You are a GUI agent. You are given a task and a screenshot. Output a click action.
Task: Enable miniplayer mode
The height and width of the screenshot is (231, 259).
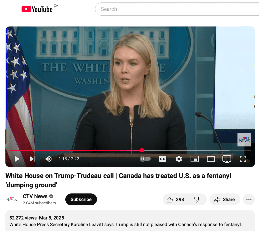coord(195,159)
